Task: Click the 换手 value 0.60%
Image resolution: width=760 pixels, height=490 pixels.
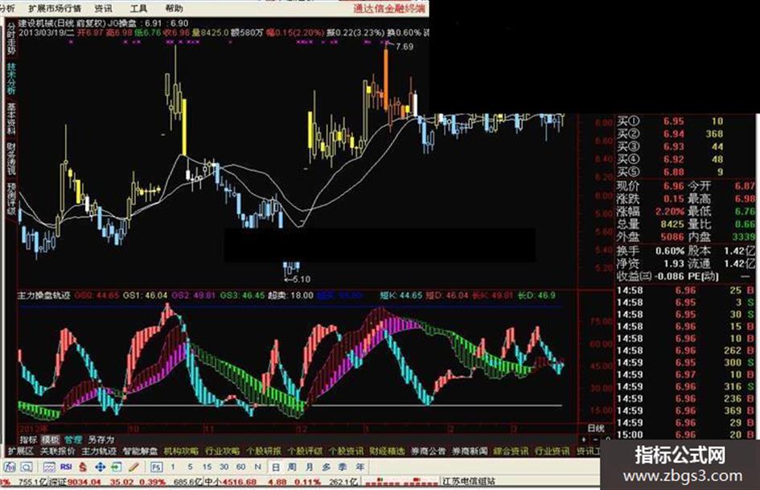Action: [670, 251]
